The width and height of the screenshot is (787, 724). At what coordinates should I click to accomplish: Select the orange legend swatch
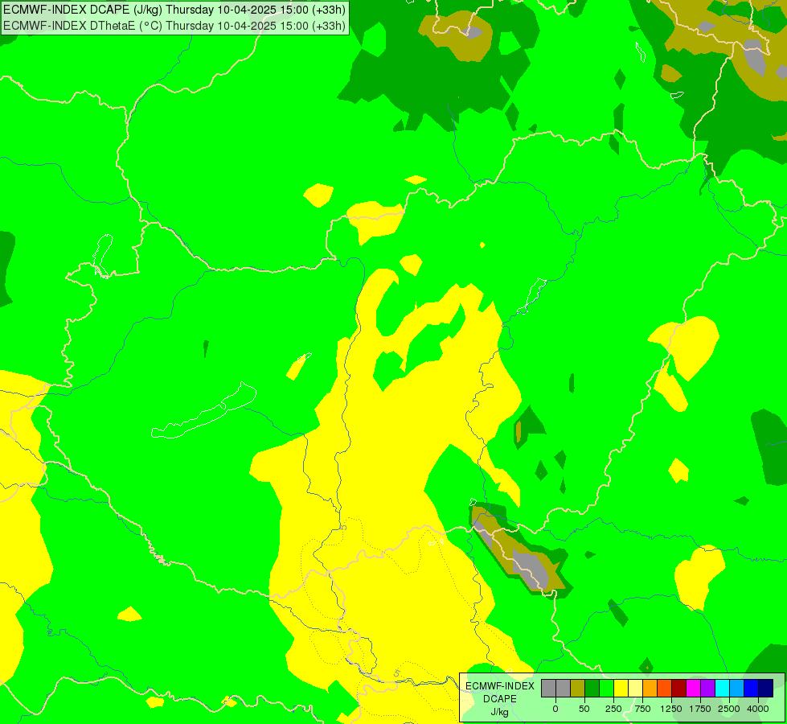(650, 688)
